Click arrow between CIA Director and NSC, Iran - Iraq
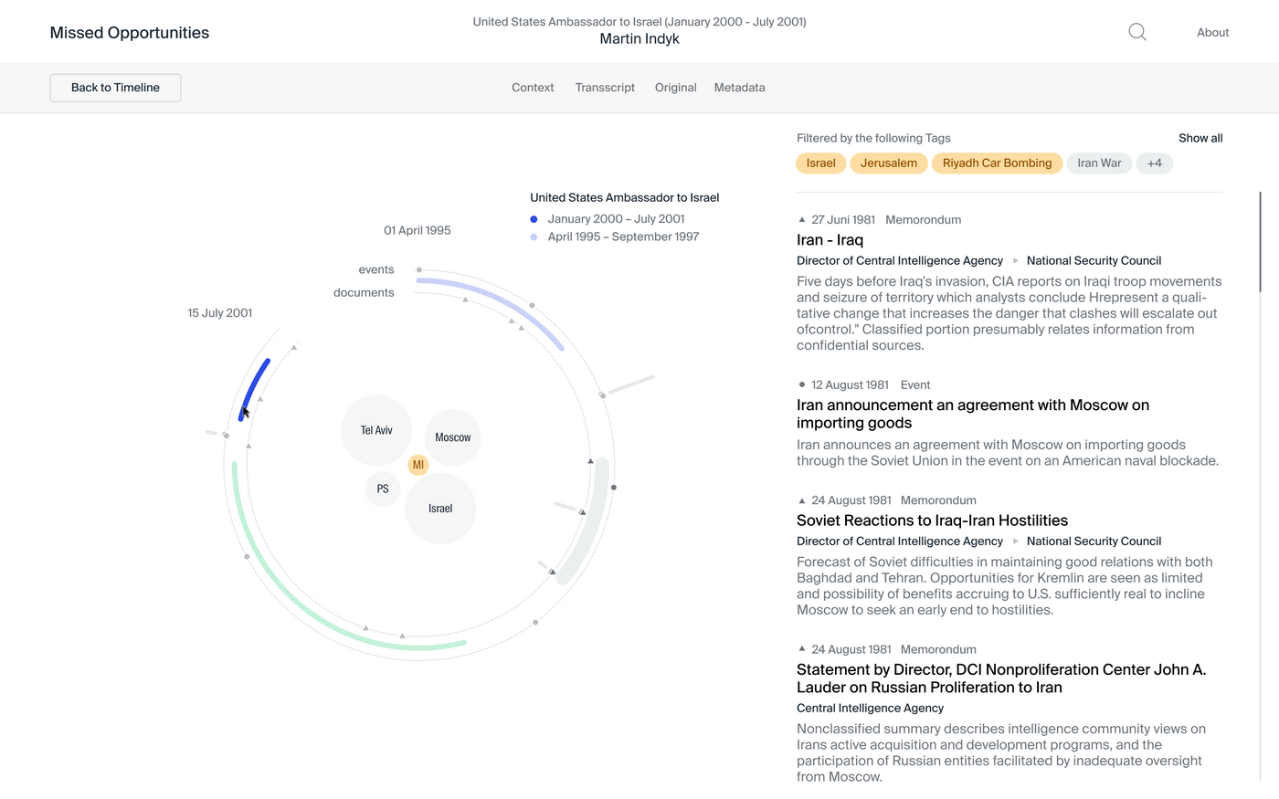Image resolution: width=1279 pixels, height=799 pixels. tap(1015, 261)
